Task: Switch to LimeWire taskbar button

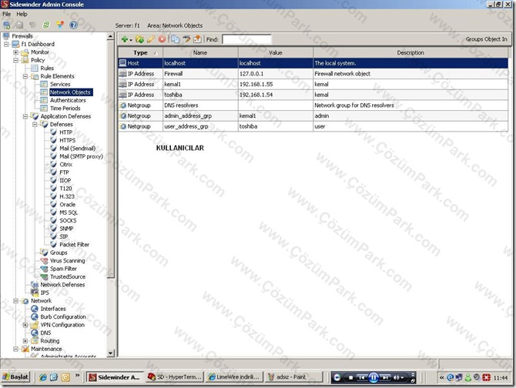Action: pos(235,377)
